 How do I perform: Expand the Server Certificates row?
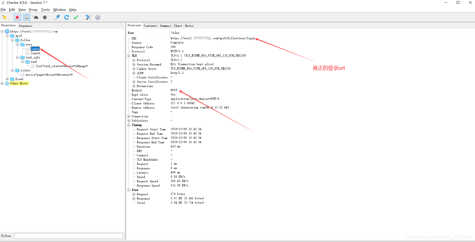(x=134, y=82)
